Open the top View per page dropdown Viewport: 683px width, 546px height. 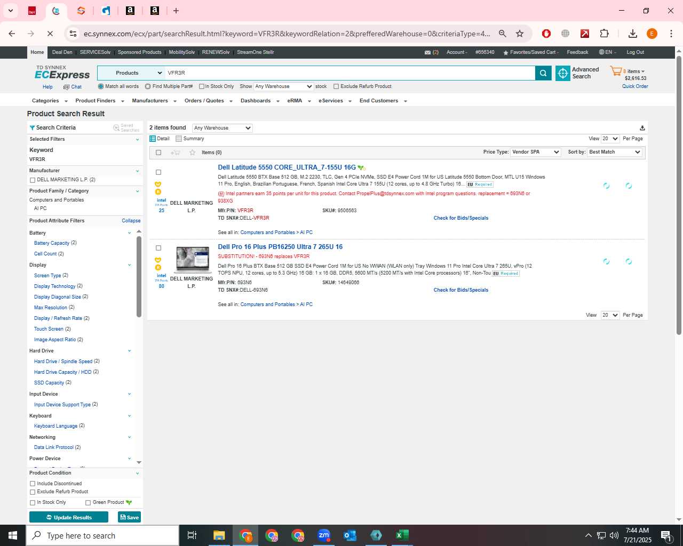click(x=610, y=139)
